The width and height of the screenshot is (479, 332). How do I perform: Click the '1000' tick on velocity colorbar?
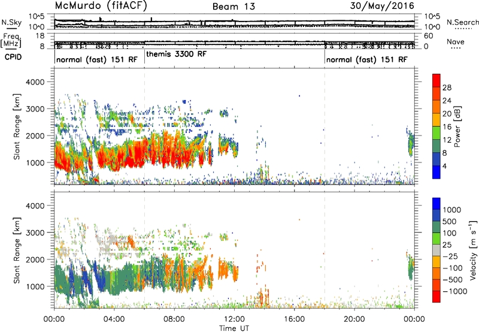[452, 210]
